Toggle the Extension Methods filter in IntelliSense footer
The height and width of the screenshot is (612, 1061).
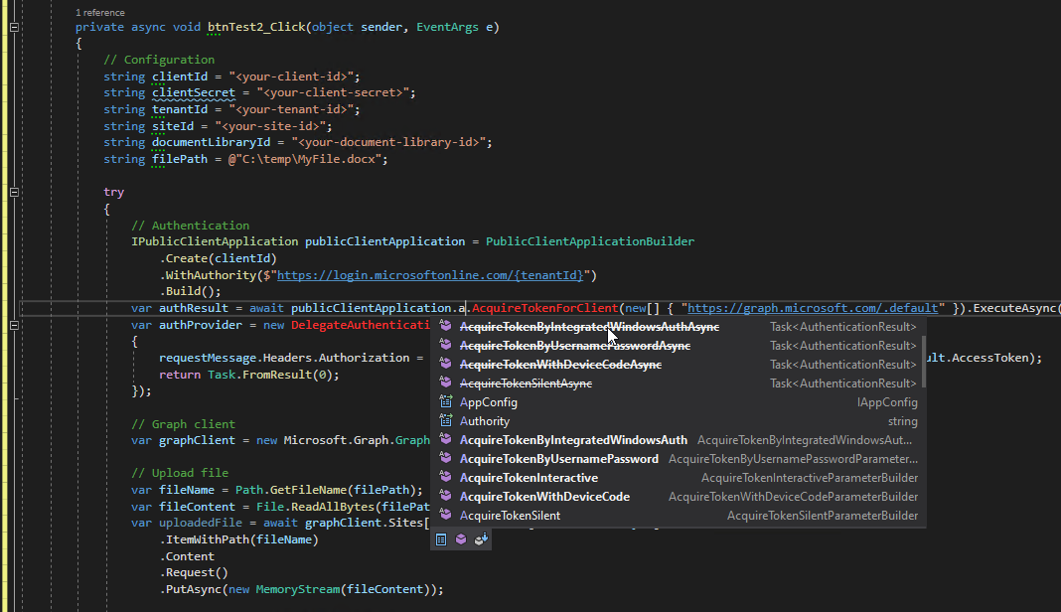pos(481,538)
